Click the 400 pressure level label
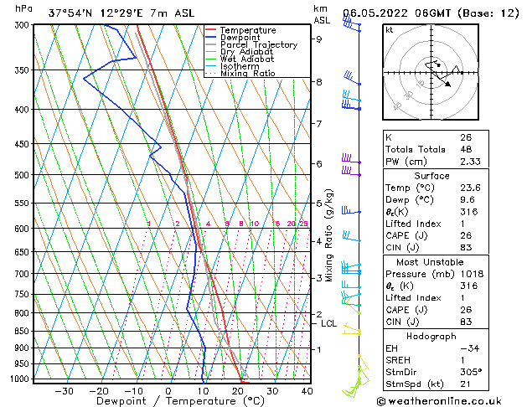 point(23,110)
